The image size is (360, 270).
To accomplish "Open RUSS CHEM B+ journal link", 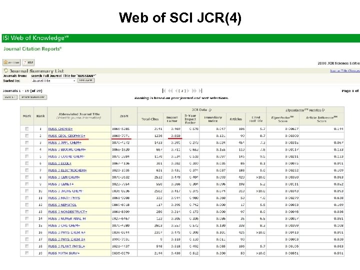I will (x=60, y=129).
